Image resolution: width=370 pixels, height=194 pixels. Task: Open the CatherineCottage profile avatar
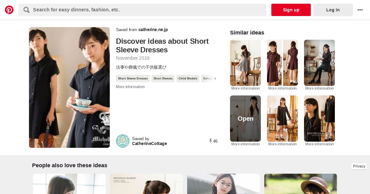123,141
